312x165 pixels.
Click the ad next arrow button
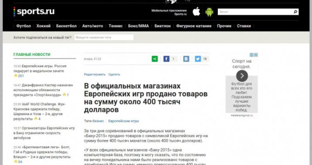point(242,76)
